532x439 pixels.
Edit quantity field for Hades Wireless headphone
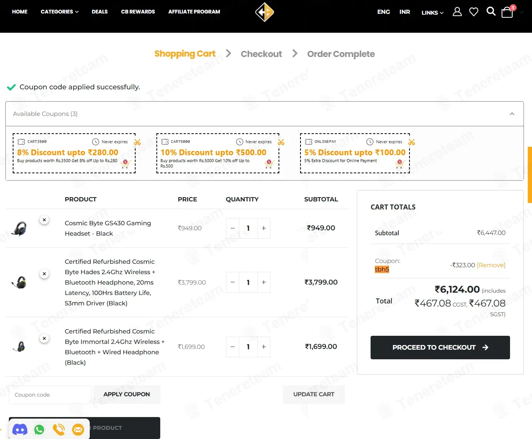click(x=248, y=282)
